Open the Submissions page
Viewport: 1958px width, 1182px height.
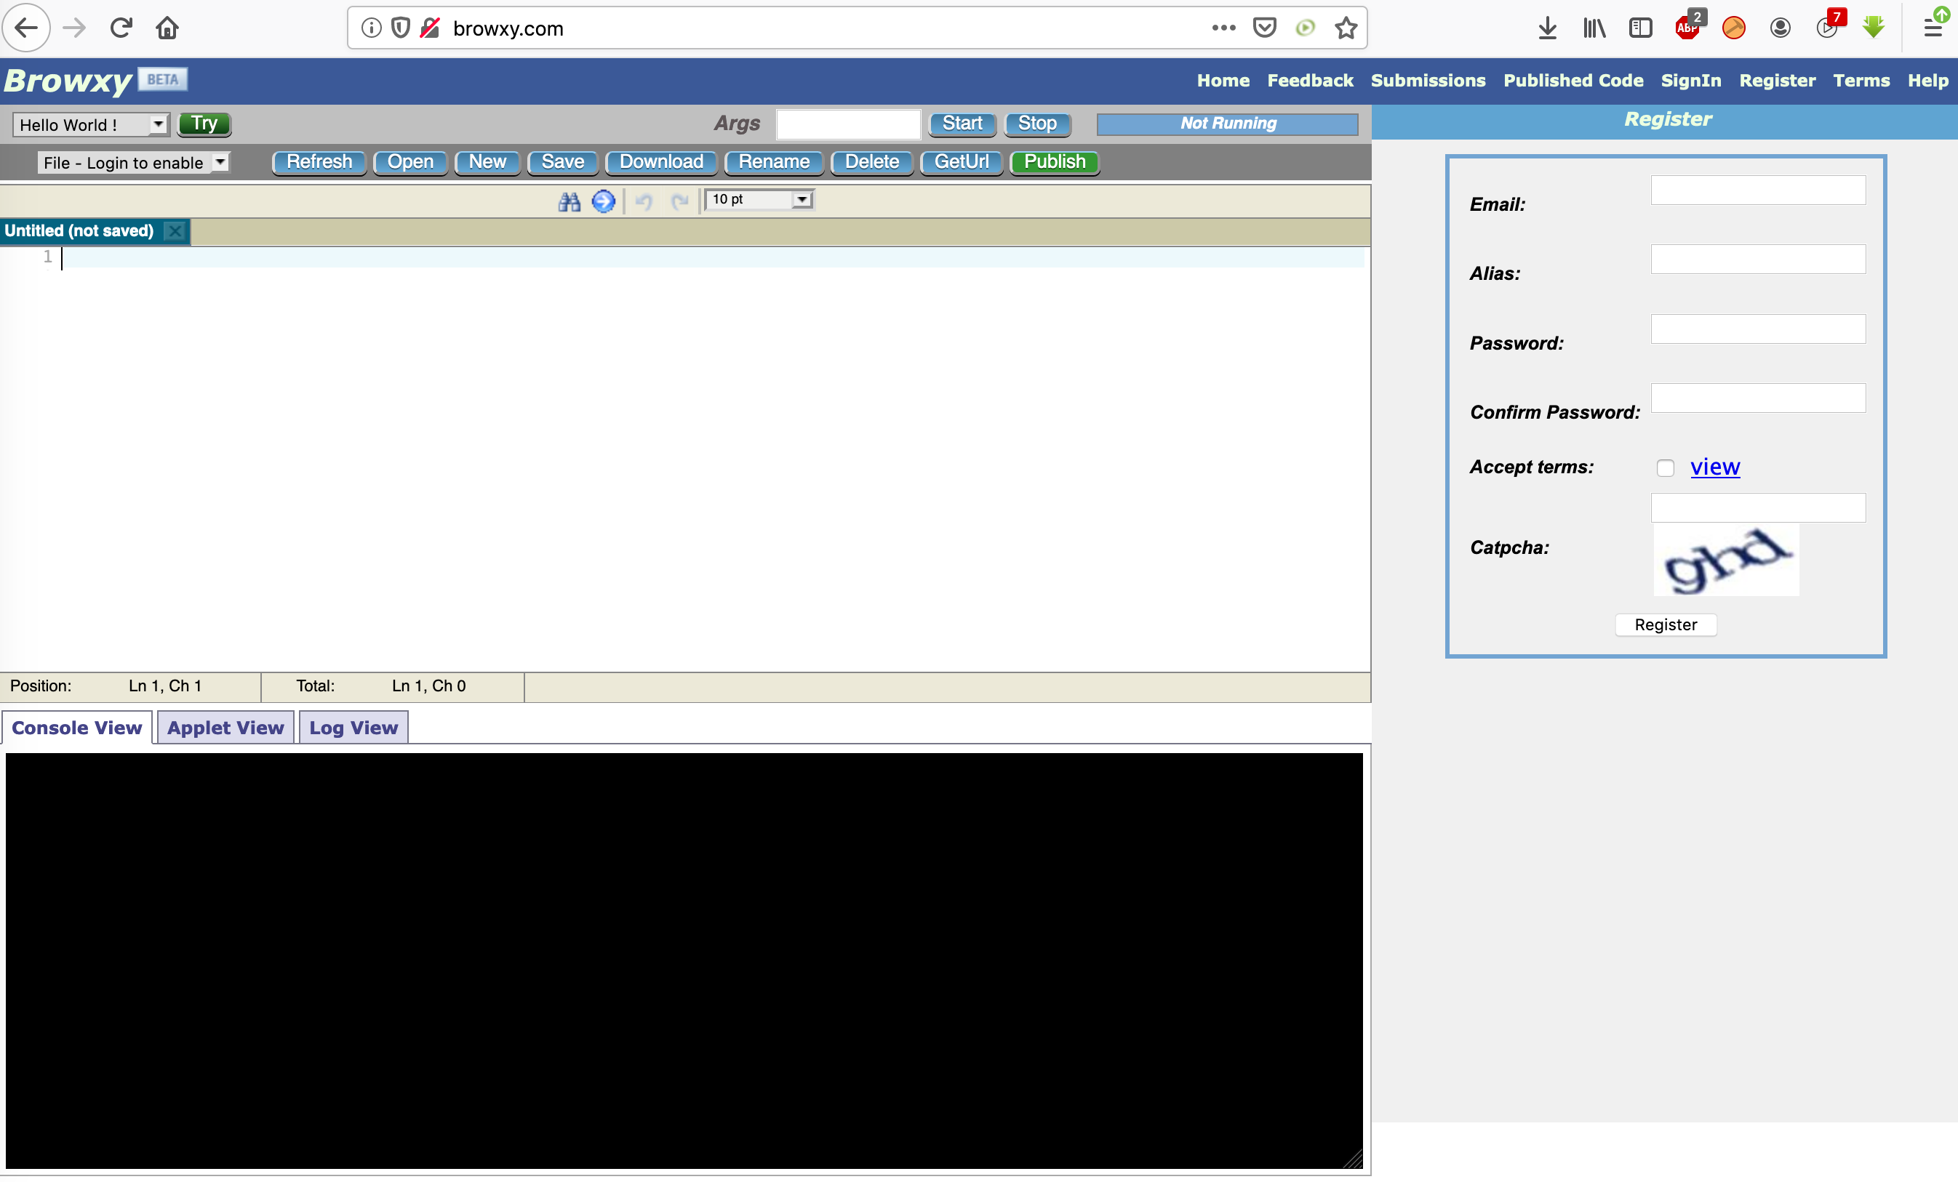[1428, 80]
